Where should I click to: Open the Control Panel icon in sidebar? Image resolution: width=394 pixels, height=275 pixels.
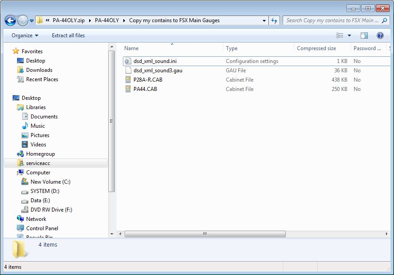20,228
